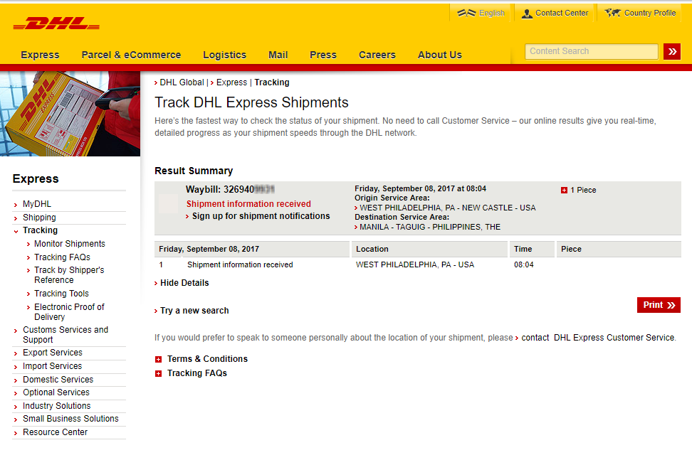The height and width of the screenshot is (460, 692).
Task: Open the sidebar Tracking FAQs item
Action: pos(62,257)
